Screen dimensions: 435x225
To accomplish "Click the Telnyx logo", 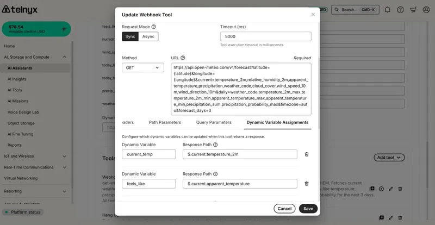I will pyautogui.click(x=20, y=10).
